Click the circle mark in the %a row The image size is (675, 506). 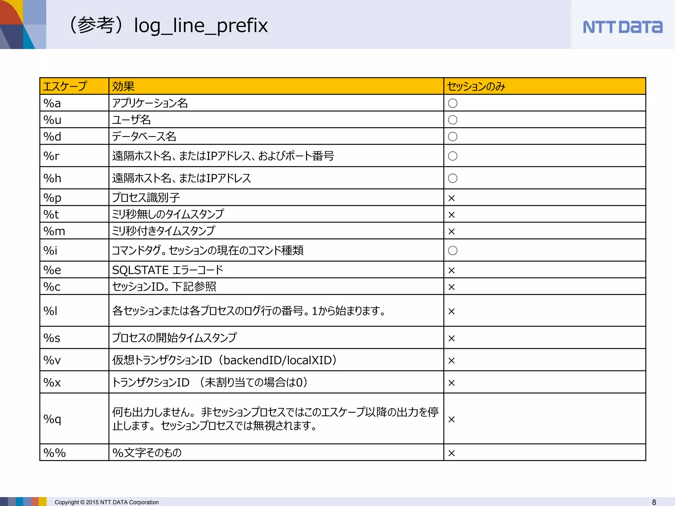point(453,103)
